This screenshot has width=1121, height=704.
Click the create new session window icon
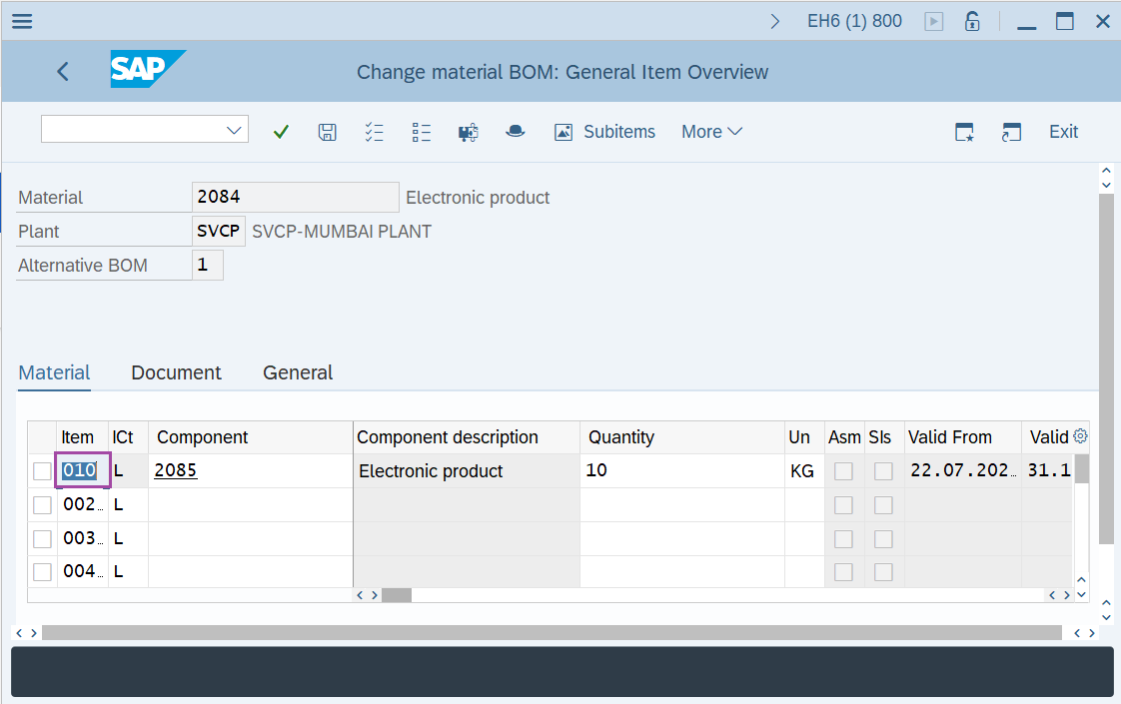click(964, 132)
